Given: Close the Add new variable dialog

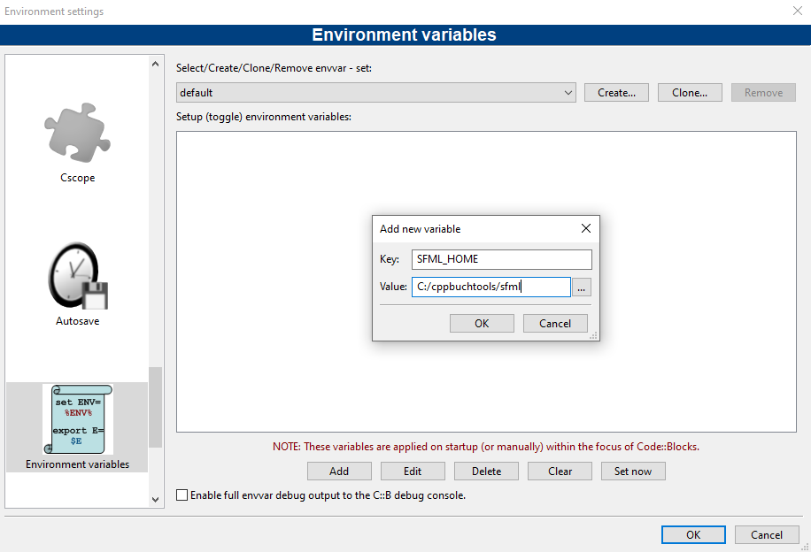Looking at the screenshot, I should pos(585,228).
